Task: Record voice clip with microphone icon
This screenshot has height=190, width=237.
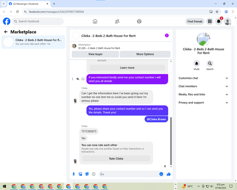Action: click(73, 174)
